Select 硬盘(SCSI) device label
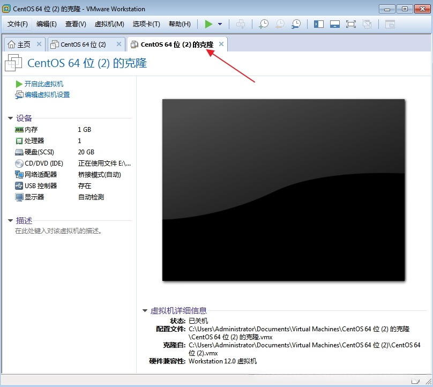The image size is (433, 387). click(x=39, y=152)
